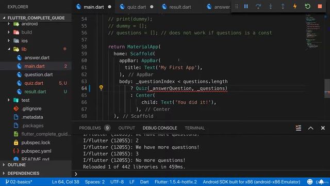Click the 'My First App' string on line 61
Image resolution: width=330 pixels, height=186 pixels.
178,68
